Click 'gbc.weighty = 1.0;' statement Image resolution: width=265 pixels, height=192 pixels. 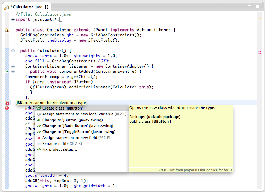click(x=95, y=56)
